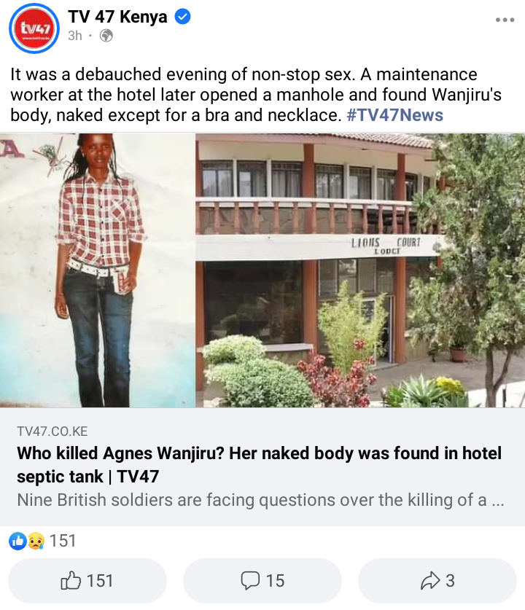The height and width of the screenshot is (610, 525).
Task: Open article 'Who killed Agnes Wanjiru?' headline
Action: [259, 464]
